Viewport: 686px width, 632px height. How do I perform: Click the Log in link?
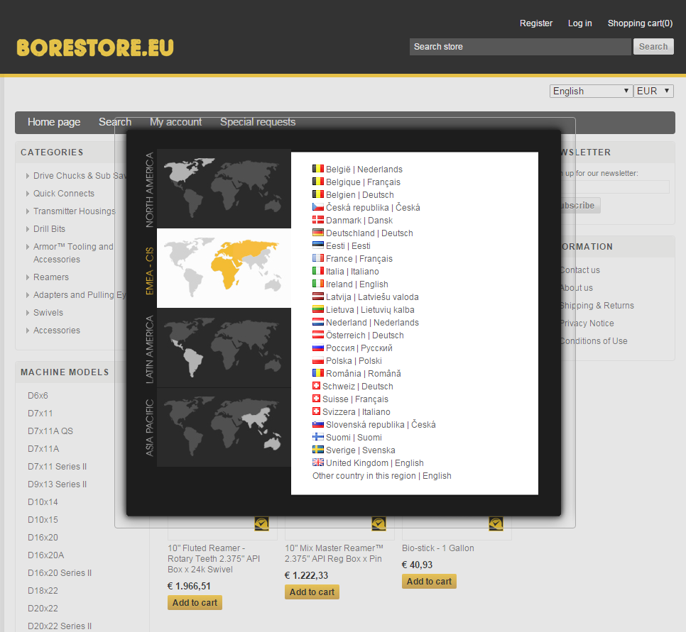pos(579,23)
